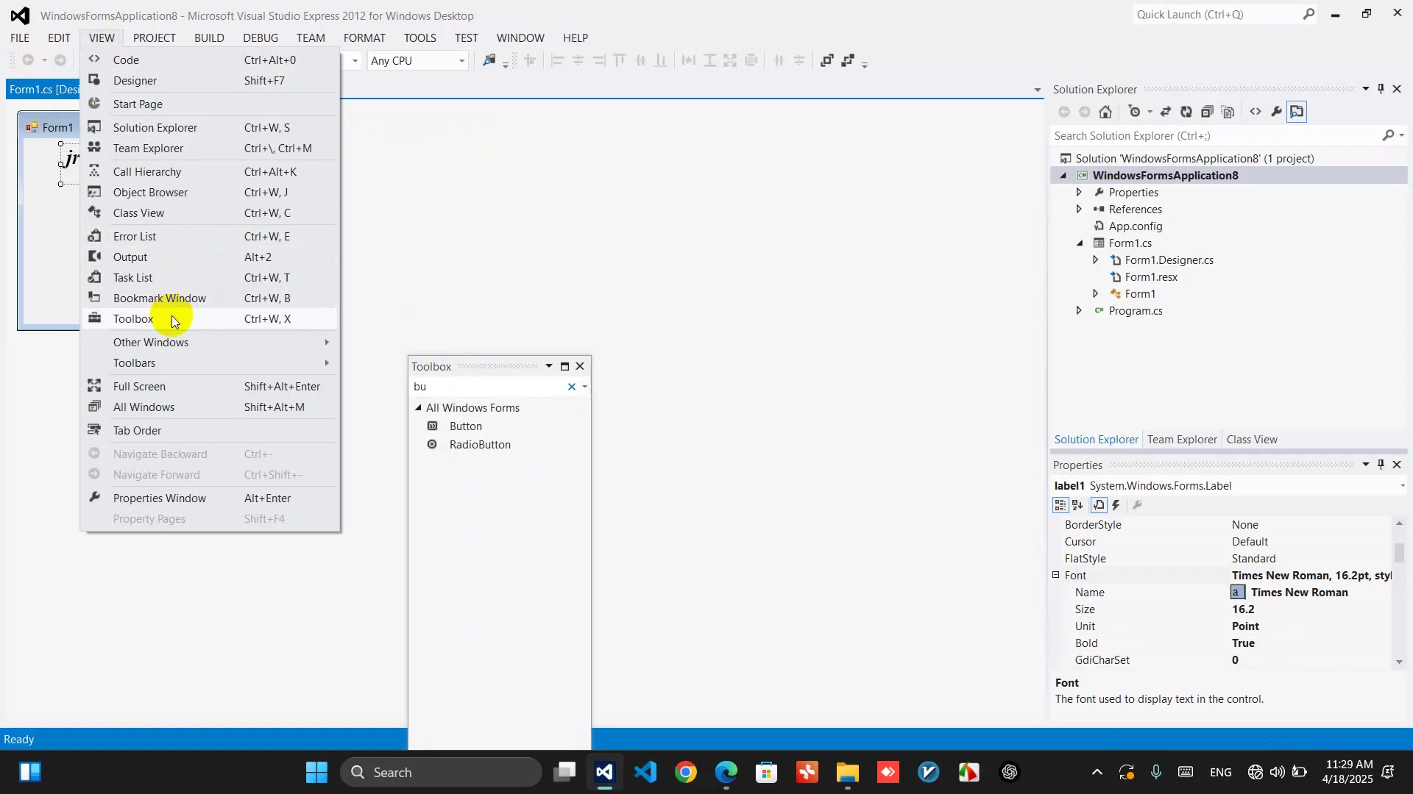Click Refresh in Solution Explorer toolbar

(x=1186, y=112)
